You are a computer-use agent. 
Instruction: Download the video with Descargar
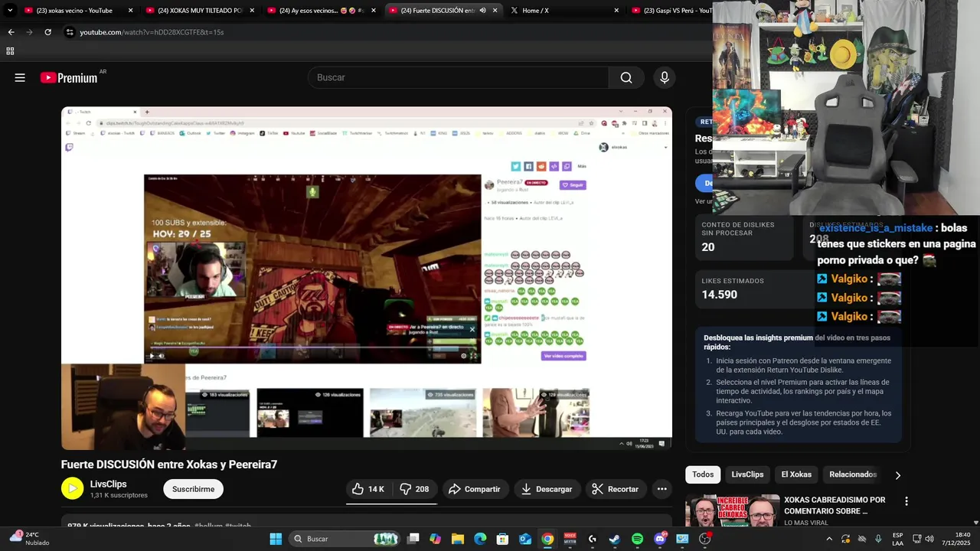[x=547, y=489]
